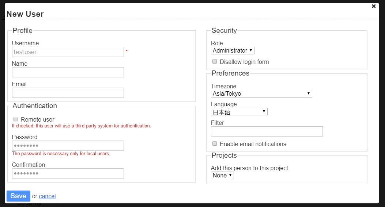Enable the Remote user checkbox

coord(16,119)
